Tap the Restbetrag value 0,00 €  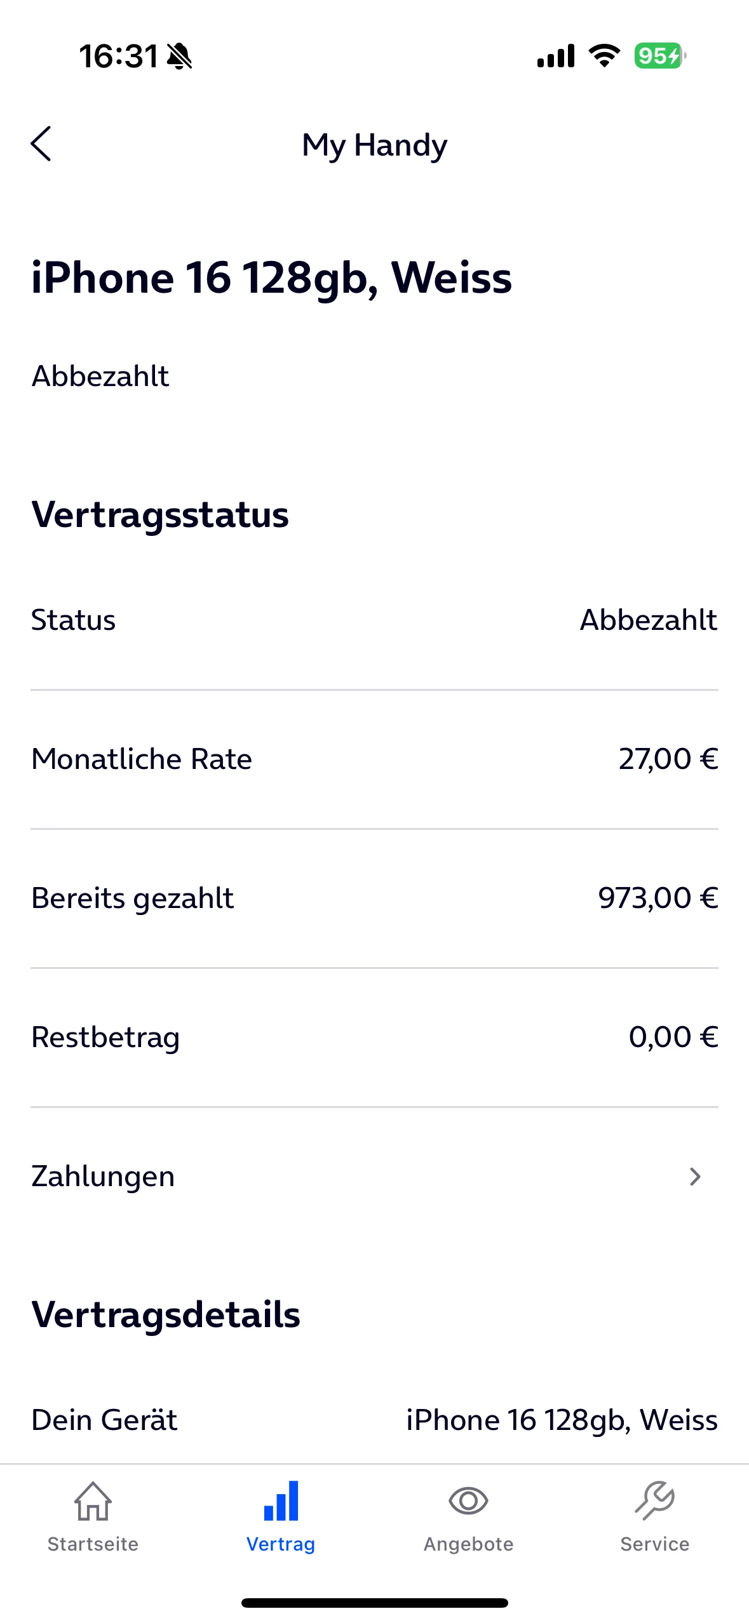(673, 1037)
